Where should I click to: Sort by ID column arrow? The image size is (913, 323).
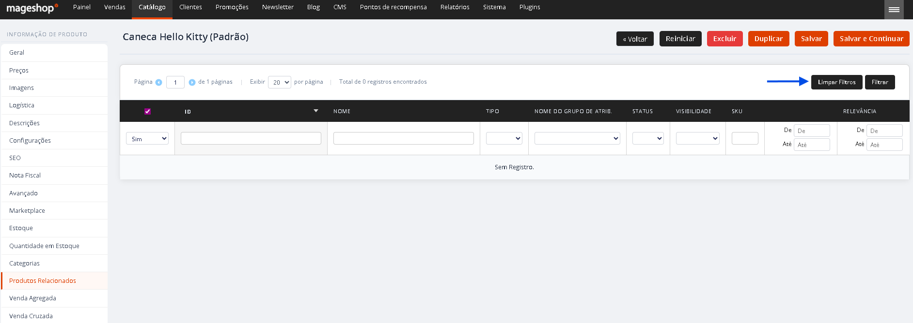point(316,111)
